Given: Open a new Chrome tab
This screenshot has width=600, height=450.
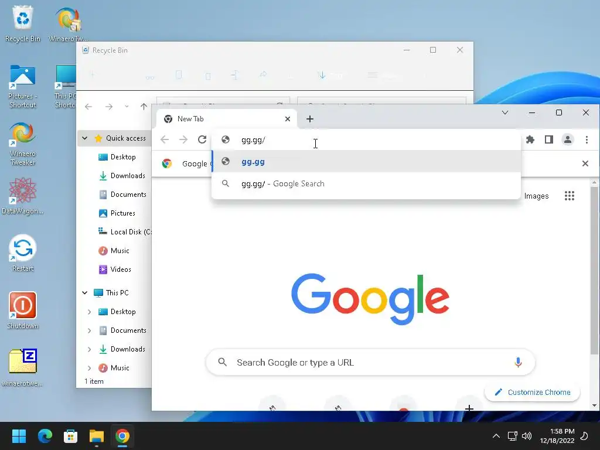Looking at the screenshot, I should pos(310,119).
